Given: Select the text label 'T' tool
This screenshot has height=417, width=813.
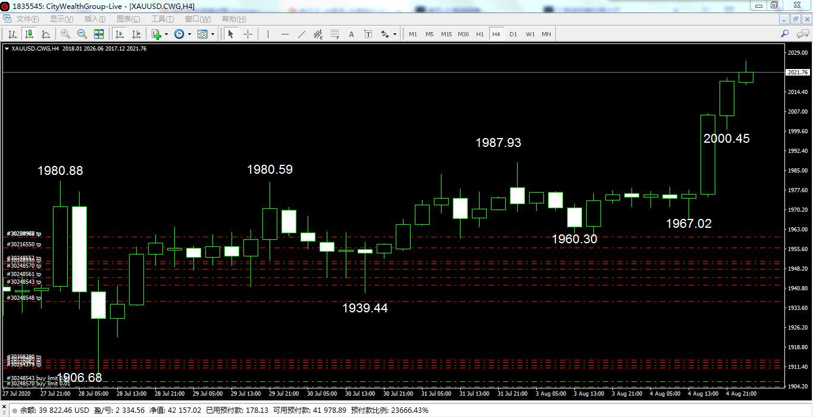Looking at the screenshot, I should tap(368, 34).
